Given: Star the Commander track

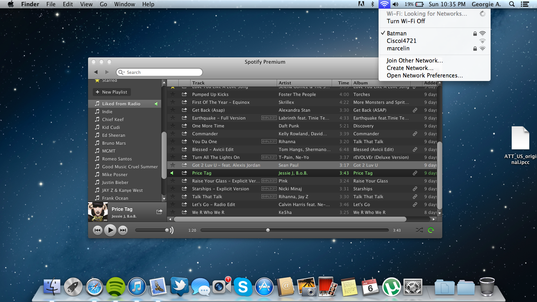Looking at the screenshot, I should [x=173, y=134].
